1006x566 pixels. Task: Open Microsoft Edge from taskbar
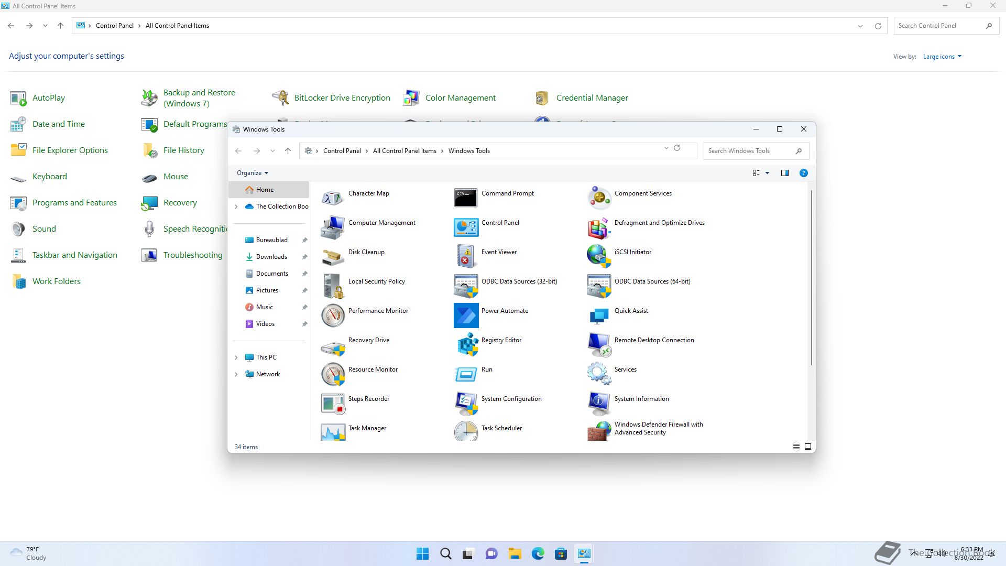[538, 554]
